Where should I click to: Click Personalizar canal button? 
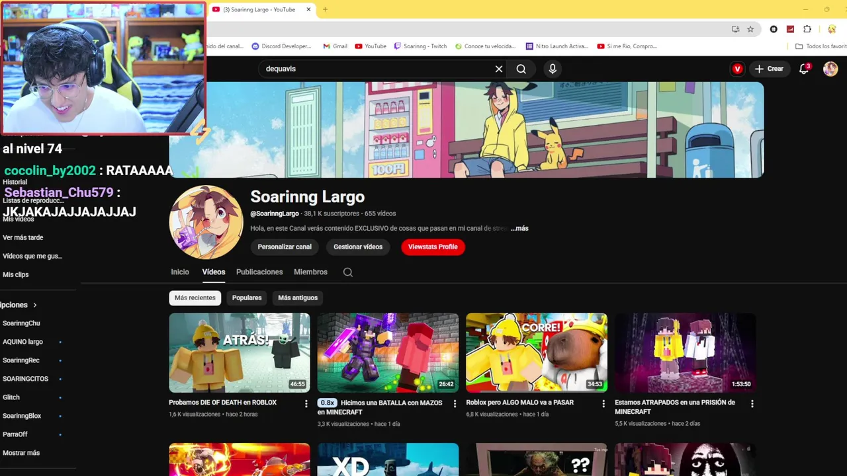coord(285,247)
